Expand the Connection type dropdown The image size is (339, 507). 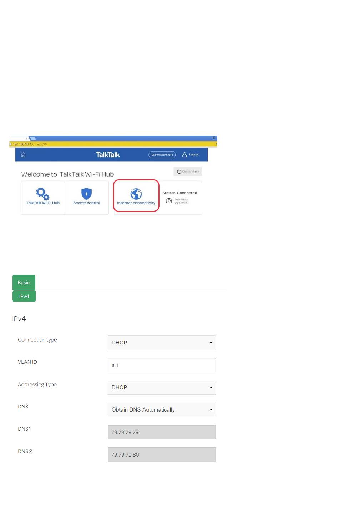pos(162,343)
